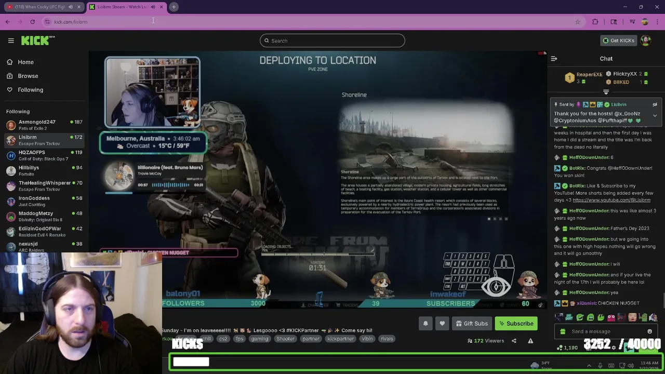The height and width of the screenshot is (374, 665).
Task: Select the rivals tag
Action: point(387,339)
